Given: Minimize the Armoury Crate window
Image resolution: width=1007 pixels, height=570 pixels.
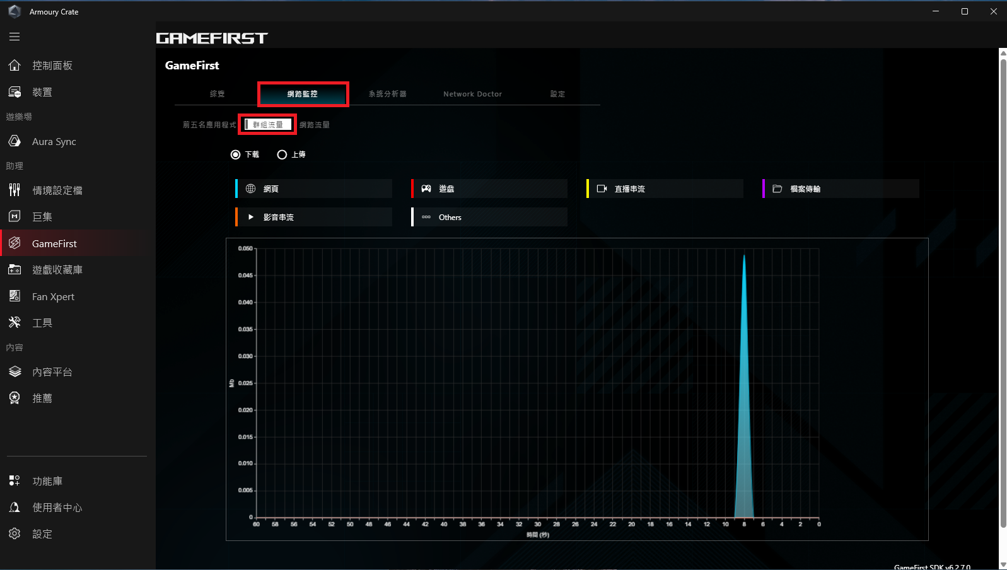Looking at the screenshot, I should 936,11.
